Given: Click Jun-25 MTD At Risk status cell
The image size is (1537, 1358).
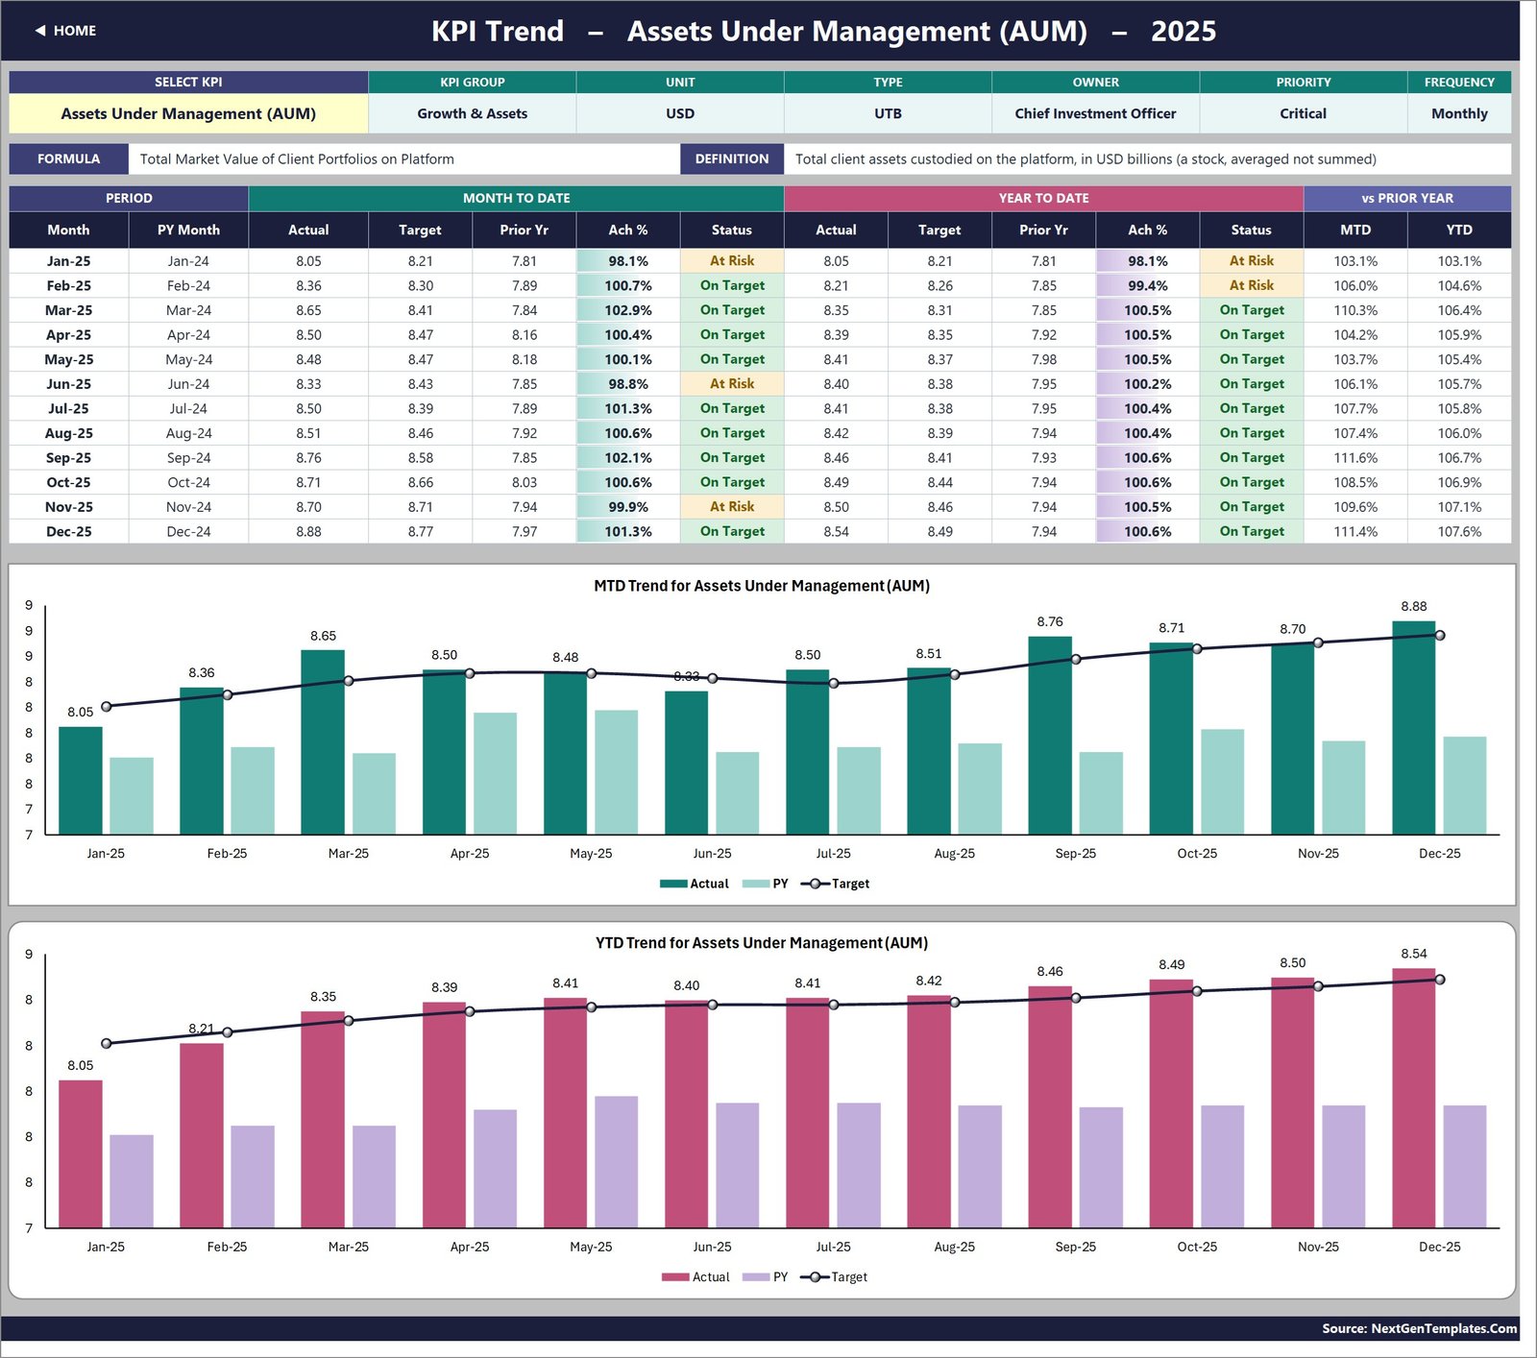Looking at the screenshot, I should [x=732, y=384].
